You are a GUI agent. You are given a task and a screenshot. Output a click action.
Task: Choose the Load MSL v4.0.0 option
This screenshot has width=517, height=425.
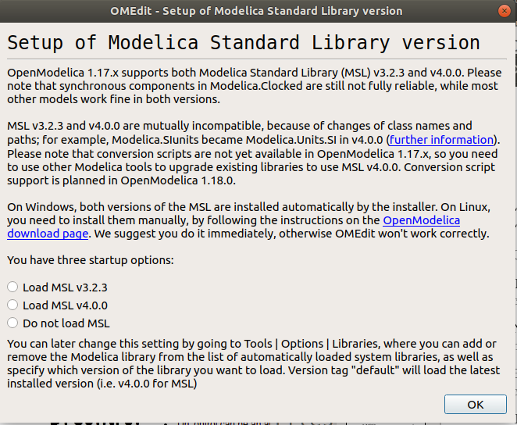tap(12, 305)
